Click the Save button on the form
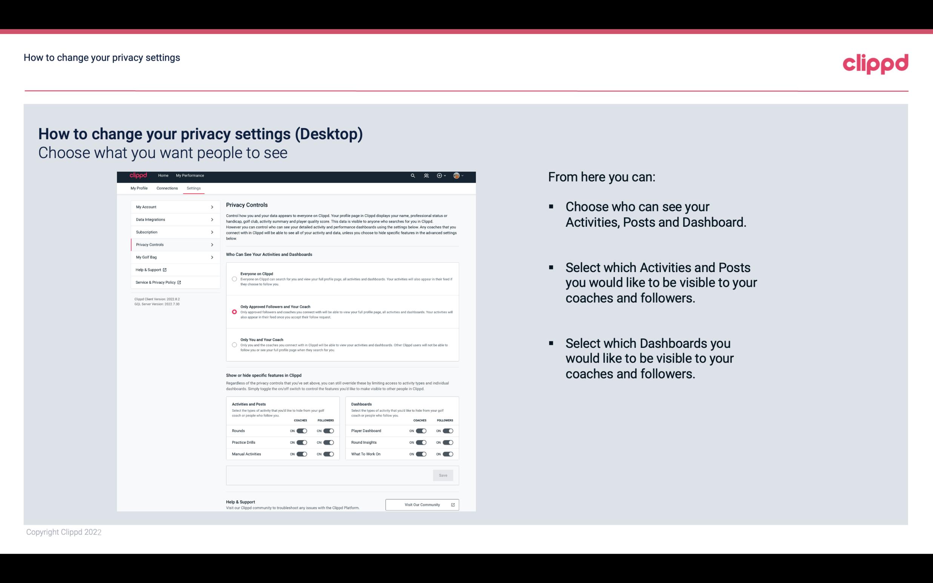The image size is (933, 583). (443, 475)
